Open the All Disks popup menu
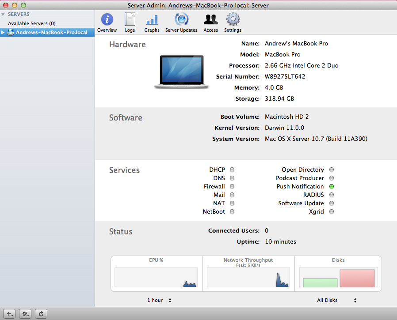 tap(337, 300)
